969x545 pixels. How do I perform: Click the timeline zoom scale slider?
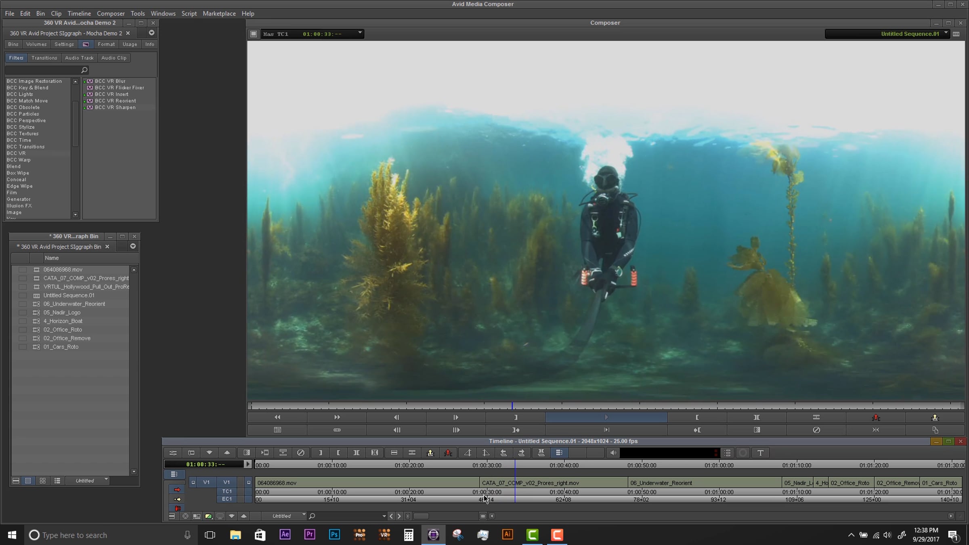tap(421, 516)
